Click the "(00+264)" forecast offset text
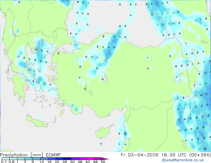211x163 pixels. (200, 155)
